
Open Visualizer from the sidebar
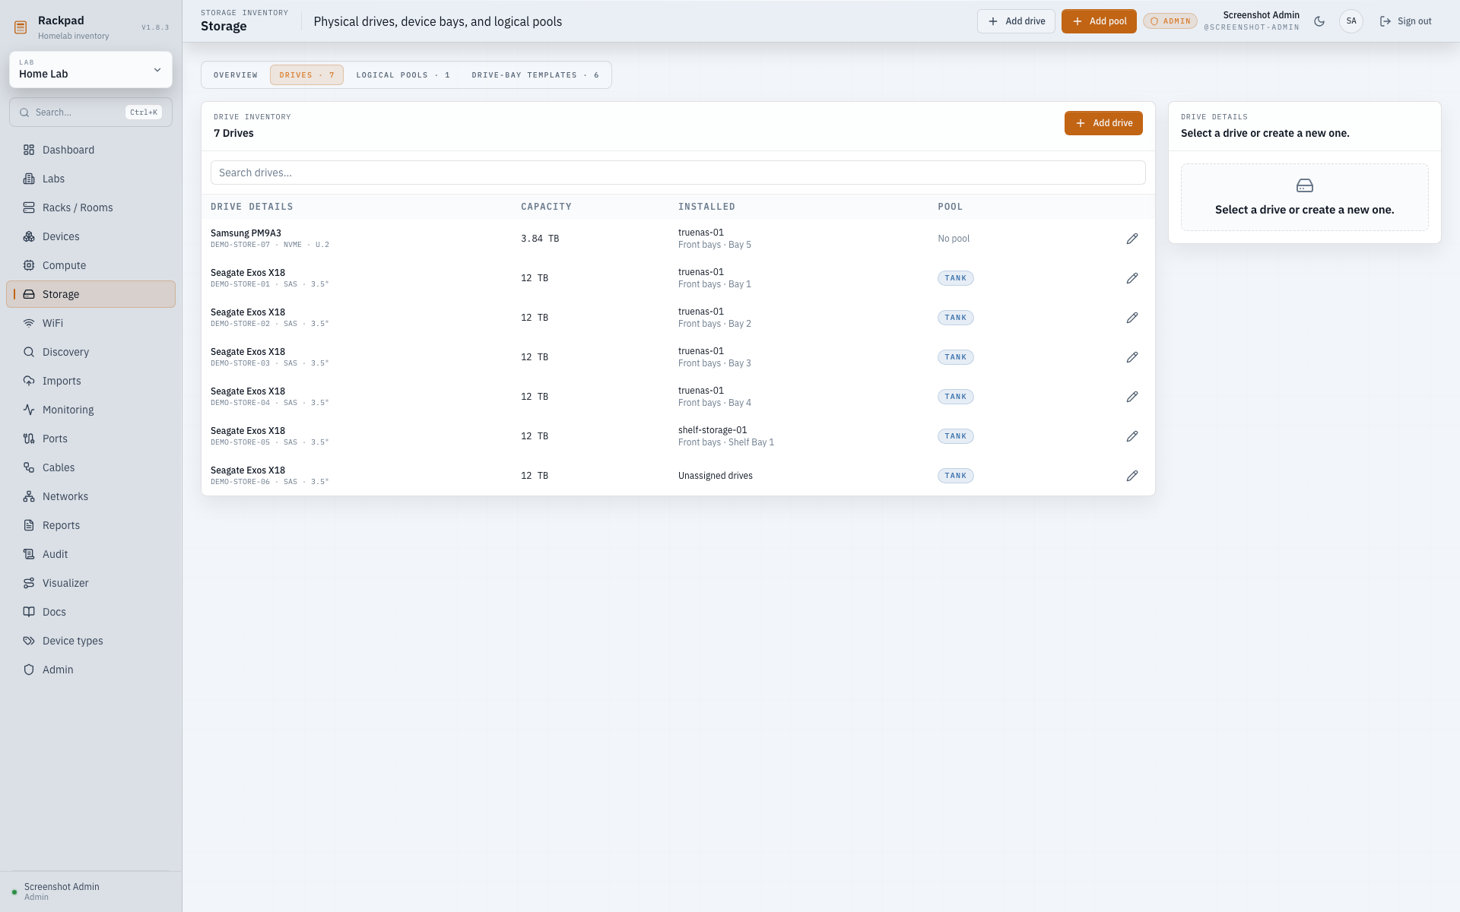[90, 583]
